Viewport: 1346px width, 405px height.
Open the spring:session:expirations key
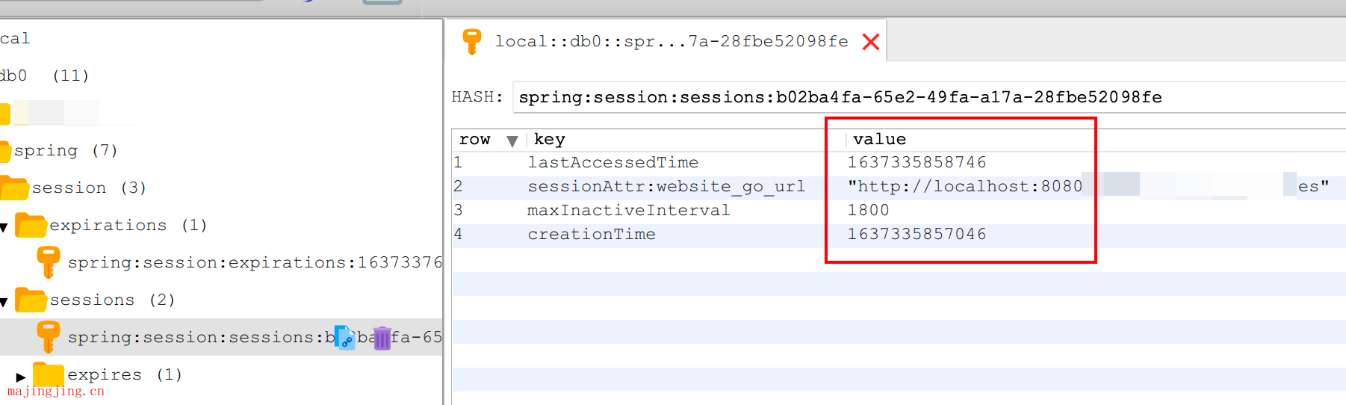coord(255,263)
